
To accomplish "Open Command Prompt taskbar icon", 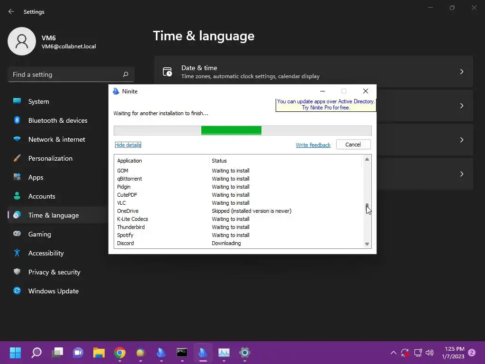I will 182,352.
